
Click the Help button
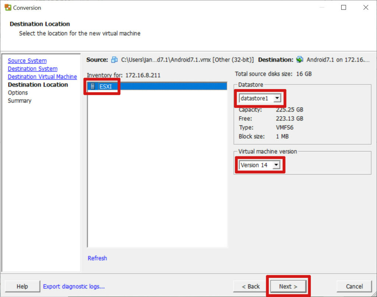pyautogui.click(x=22, y=286)
